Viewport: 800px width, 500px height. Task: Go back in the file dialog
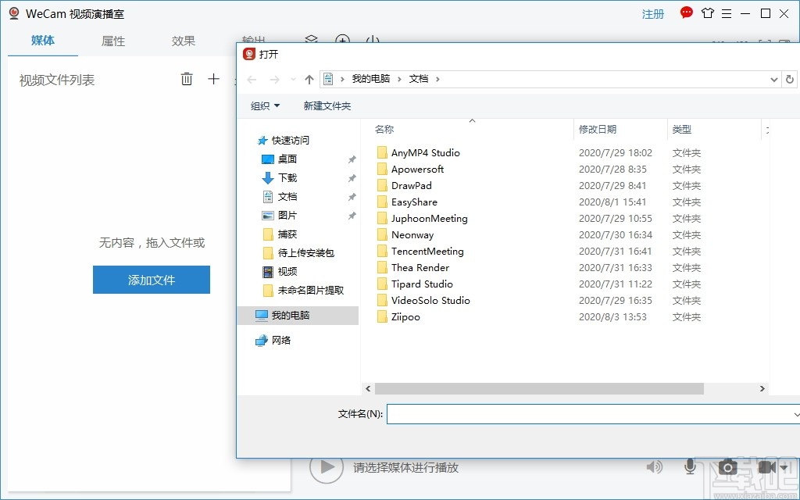coord(252,79)
